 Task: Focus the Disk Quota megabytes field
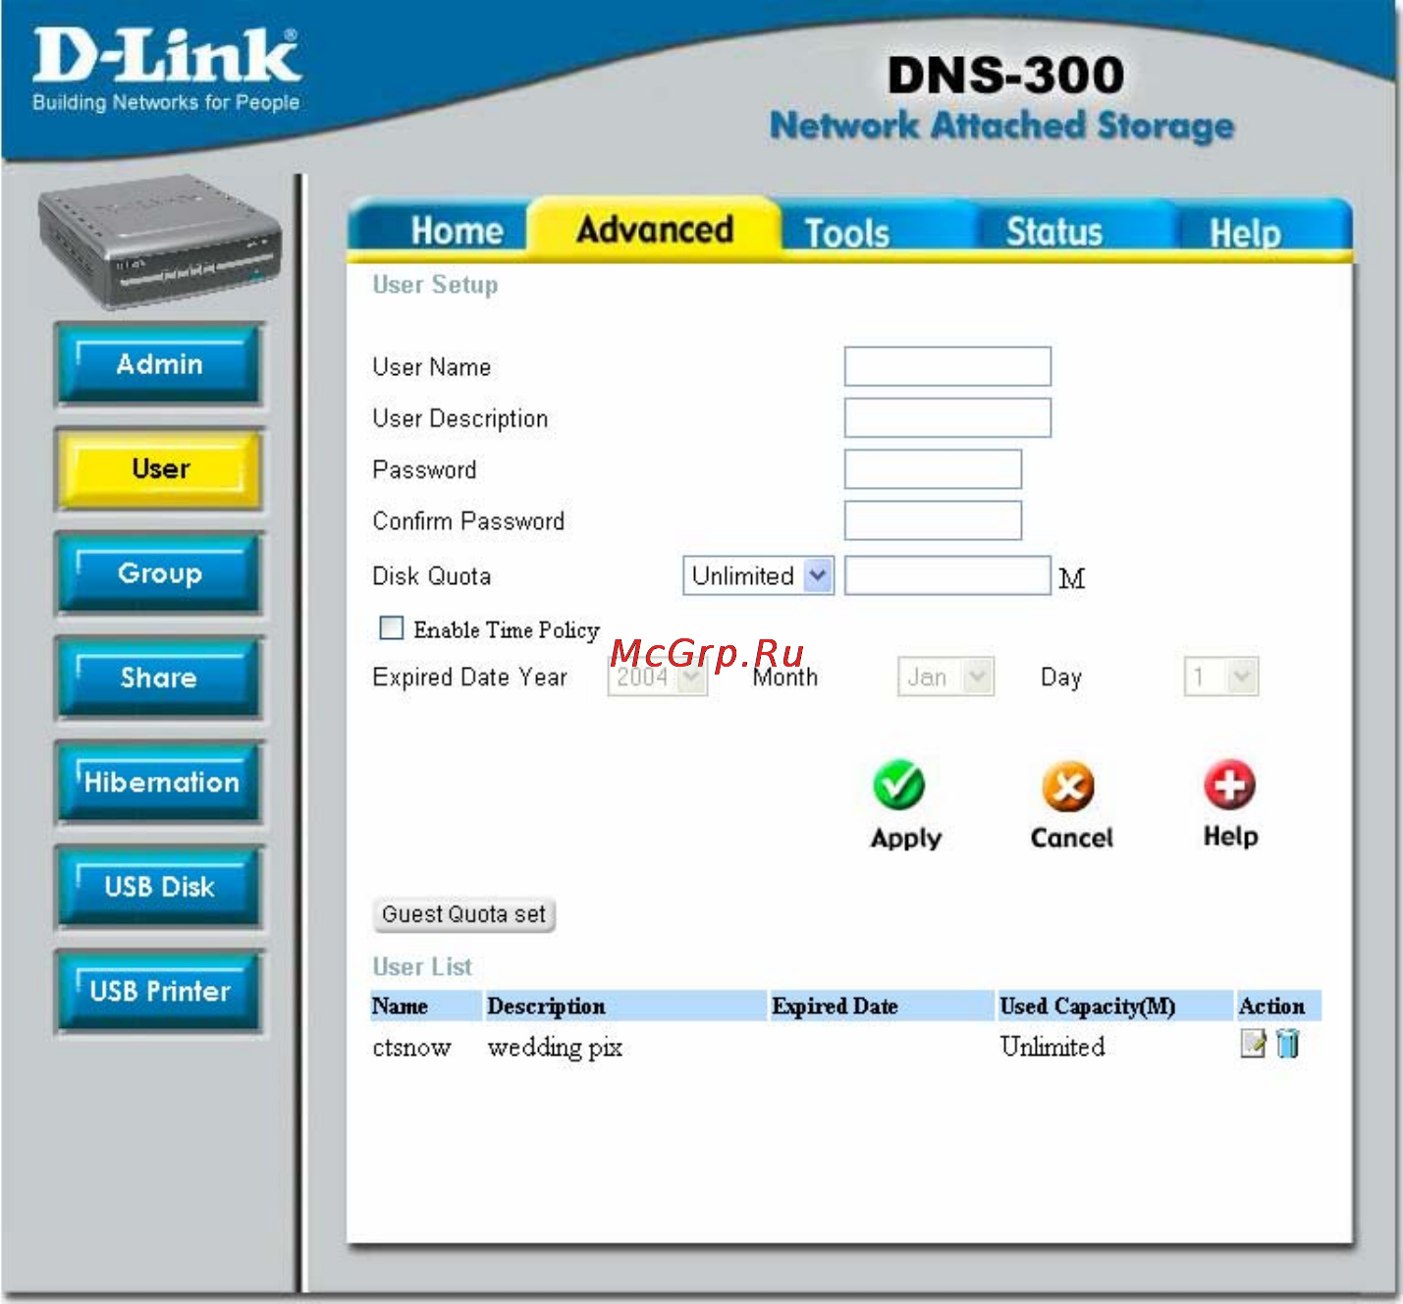click(947, 575)
